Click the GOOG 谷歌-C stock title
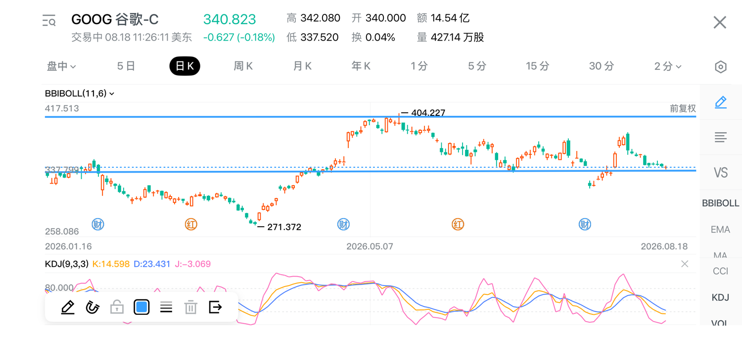Image resolution: width=742 pixels, height=343 pixels. click(115, 20)
